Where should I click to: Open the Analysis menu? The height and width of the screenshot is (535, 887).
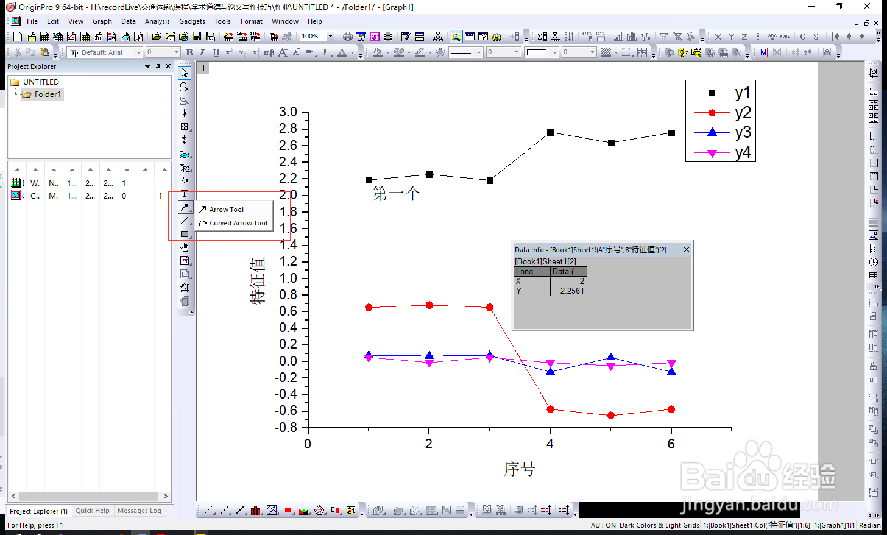click(x=157, y=21)
